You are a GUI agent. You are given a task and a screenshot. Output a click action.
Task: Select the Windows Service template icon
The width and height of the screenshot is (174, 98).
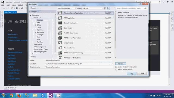[x=60, y=48]
